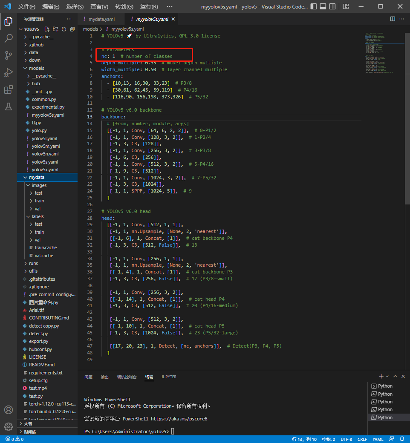
Task: Select language mode YAML in status bar
Action: (x=378, y=439)
